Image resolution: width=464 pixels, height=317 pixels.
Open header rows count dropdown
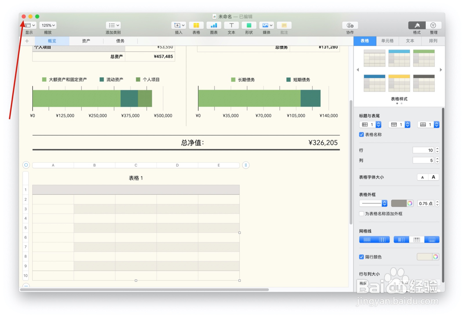[399, 125]
